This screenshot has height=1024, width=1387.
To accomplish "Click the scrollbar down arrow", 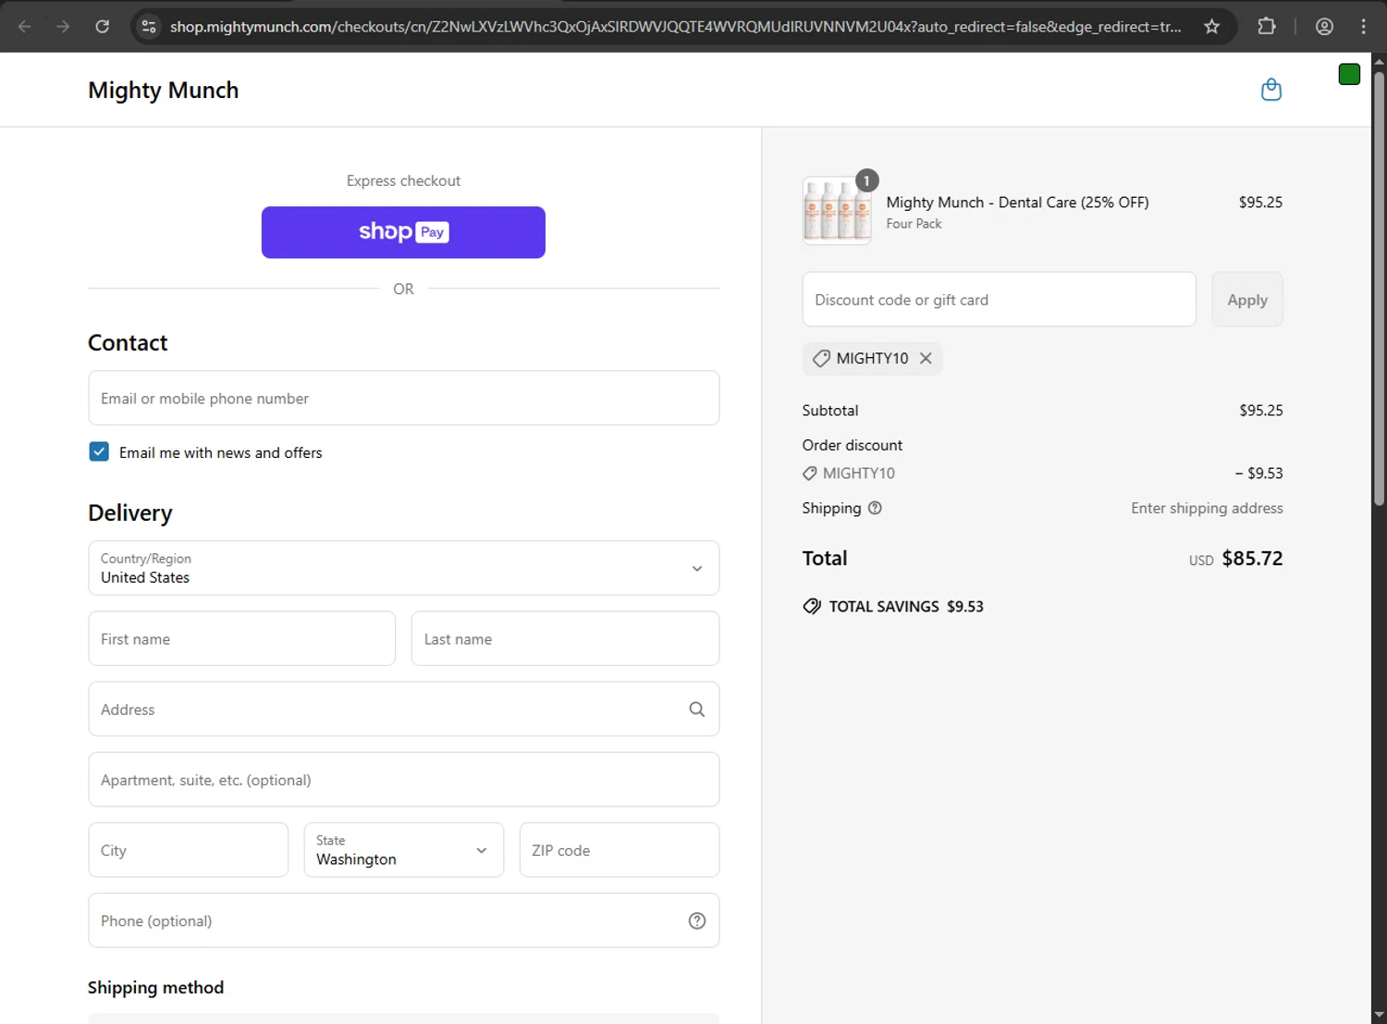I will coord(1379,1015).
